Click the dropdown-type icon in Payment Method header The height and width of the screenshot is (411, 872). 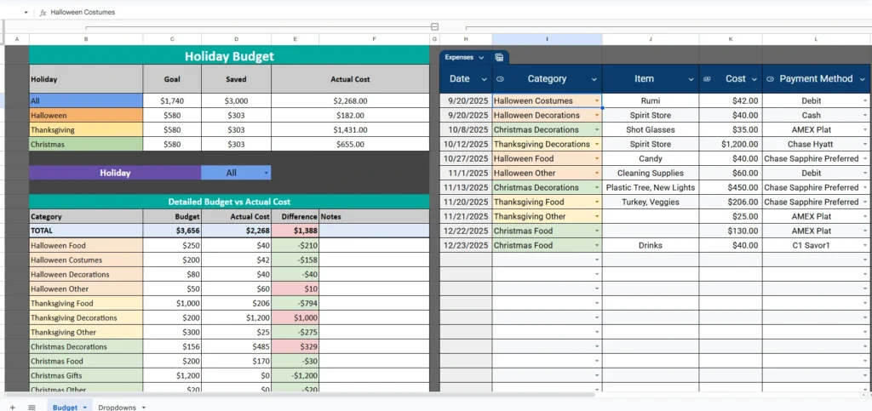pos(770,79)
